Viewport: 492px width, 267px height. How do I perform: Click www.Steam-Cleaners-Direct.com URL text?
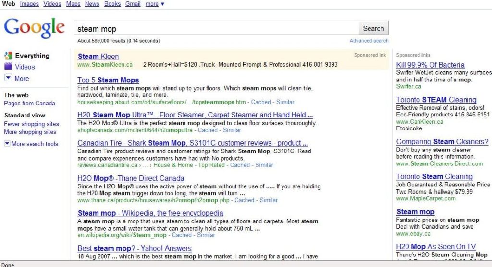click(440, 164)
